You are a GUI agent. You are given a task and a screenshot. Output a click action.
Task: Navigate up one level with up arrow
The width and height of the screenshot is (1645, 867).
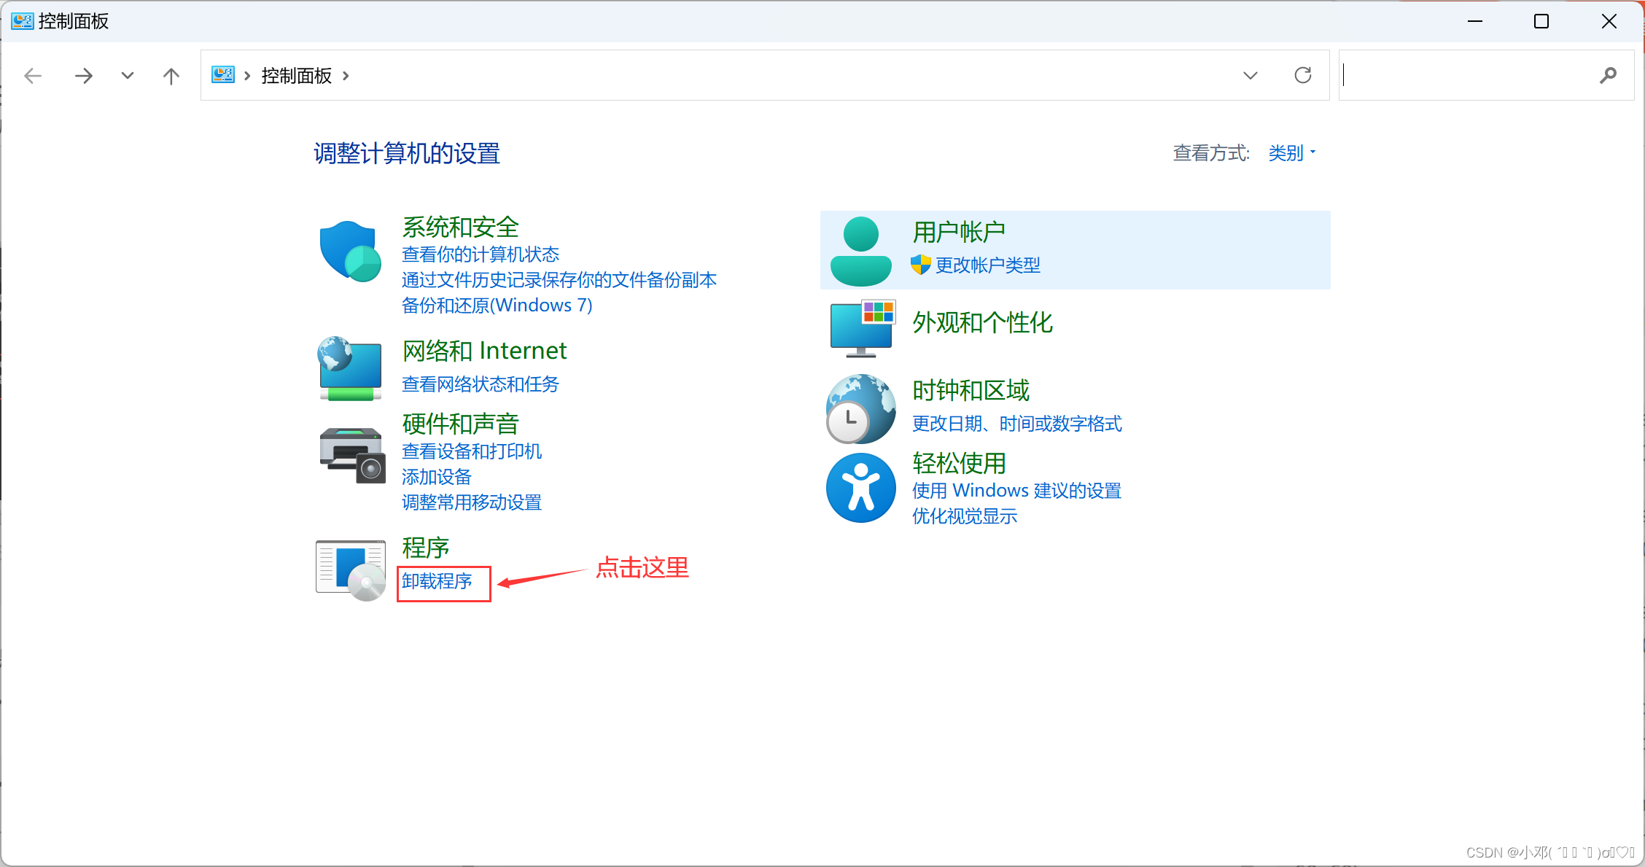tap(171, 75)
